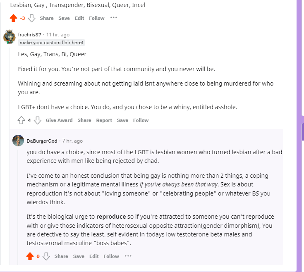Viewport: 304px width, 272px height.
Task: Remove upvote on the top comment
Action: (13, 18)
